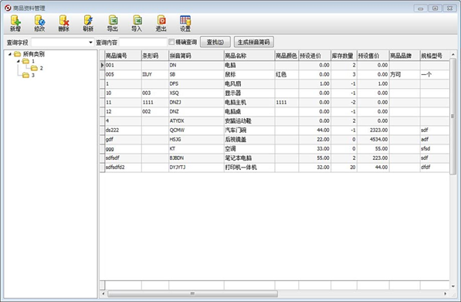Screen dimensions: 461x302
Task: Open 设置 (Settings) from the toolbar
Action: (185, 23)
